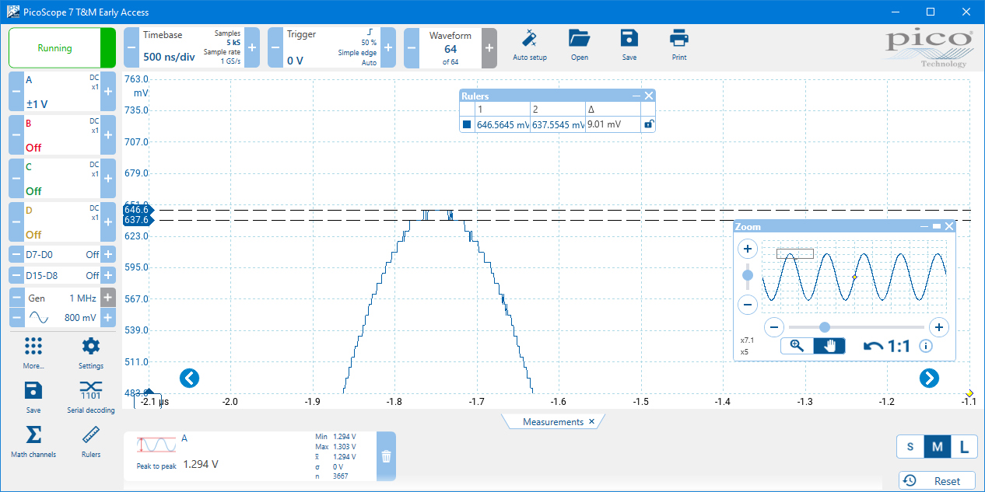Switch to the Measurements tab
The height and width of the screenshot is (492, 985).
point(549,421)
